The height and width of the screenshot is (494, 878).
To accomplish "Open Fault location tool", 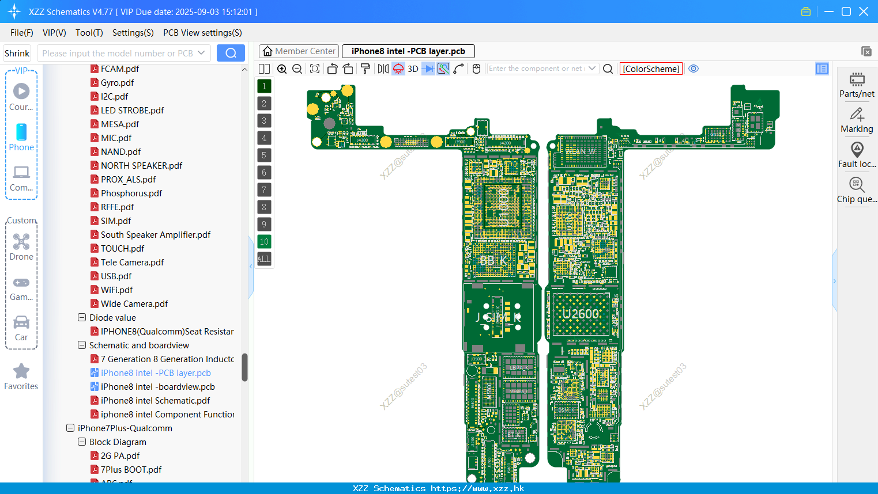I will tap(857, 155).
